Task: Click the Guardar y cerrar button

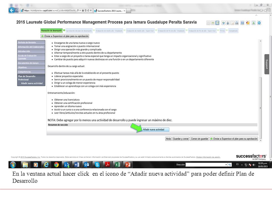Action: 180,139
